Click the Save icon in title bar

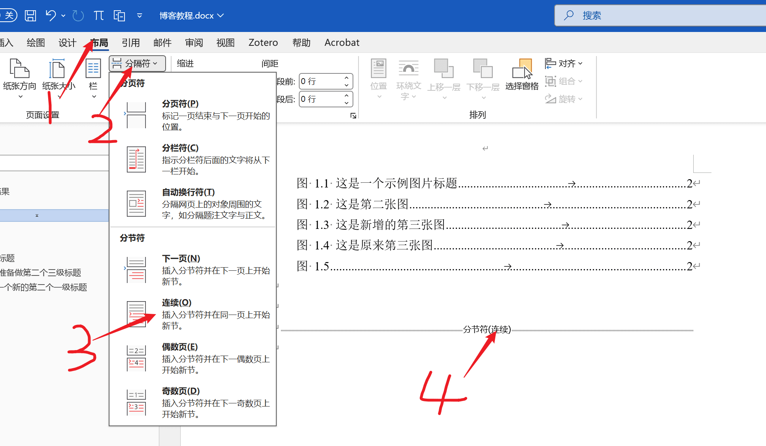tap(30, 16)
